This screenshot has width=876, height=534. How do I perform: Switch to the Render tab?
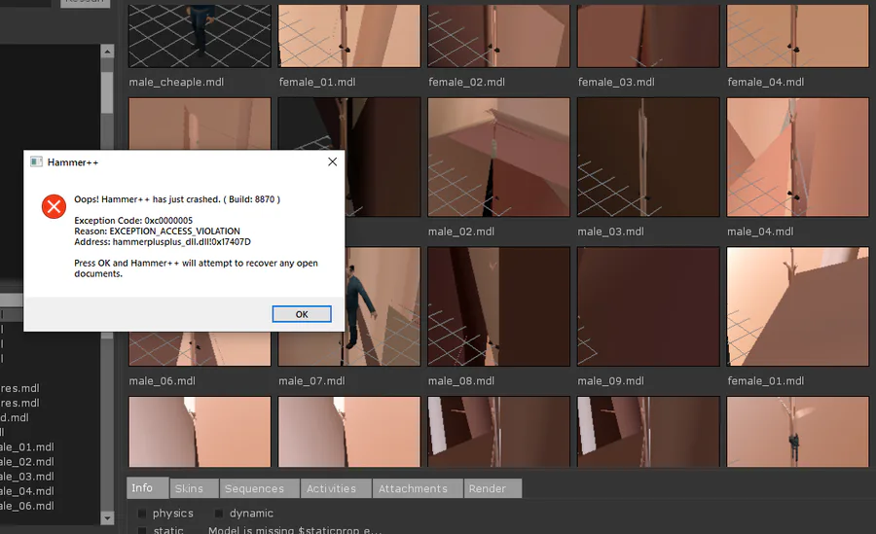[x=493, y=488]
